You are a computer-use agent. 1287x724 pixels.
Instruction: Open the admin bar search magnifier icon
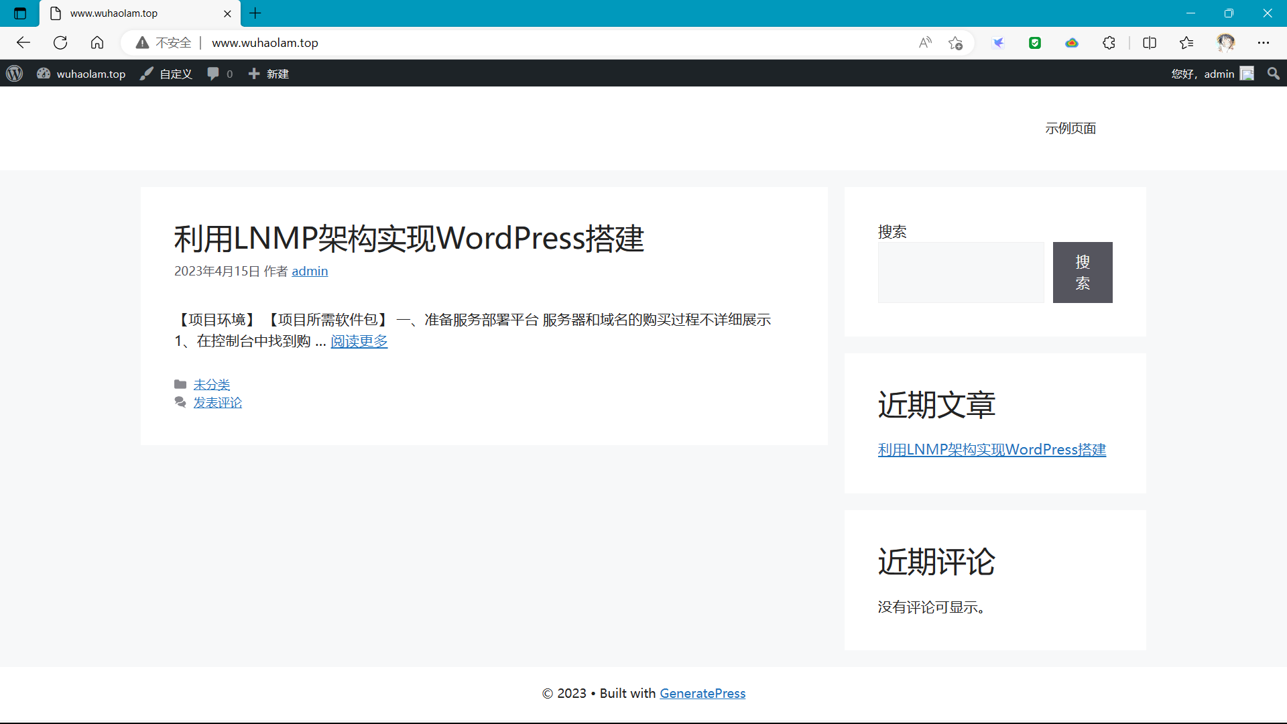[x=1273, y=74]
